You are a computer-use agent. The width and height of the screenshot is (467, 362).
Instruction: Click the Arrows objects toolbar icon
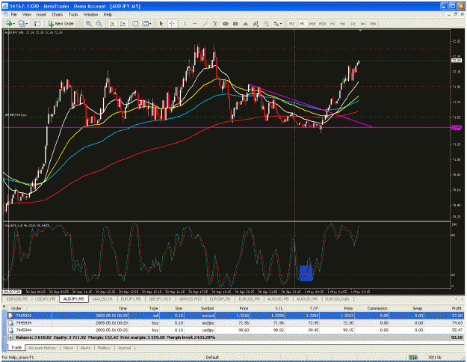pos(276,23)
